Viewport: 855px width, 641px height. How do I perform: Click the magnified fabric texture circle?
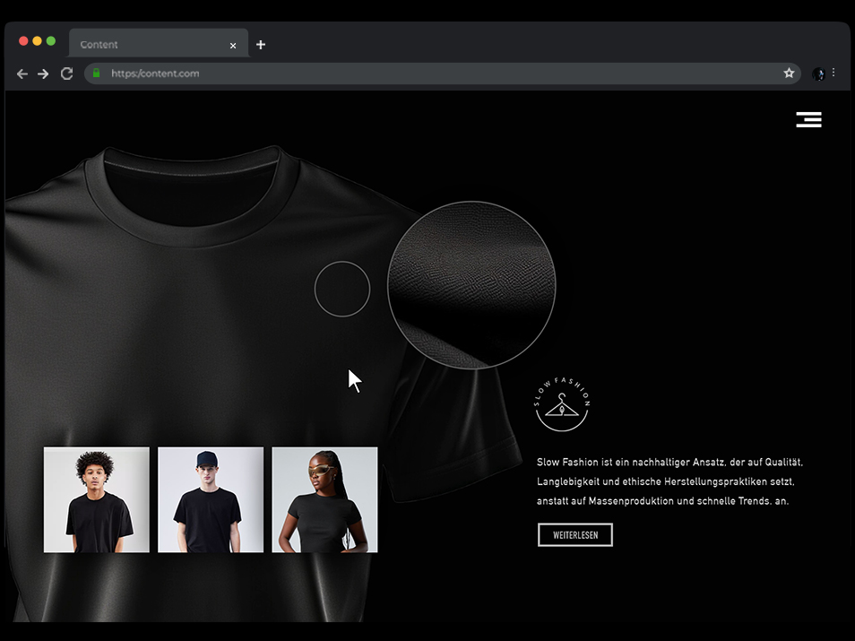pyautogui.click(x=471, y=285)
